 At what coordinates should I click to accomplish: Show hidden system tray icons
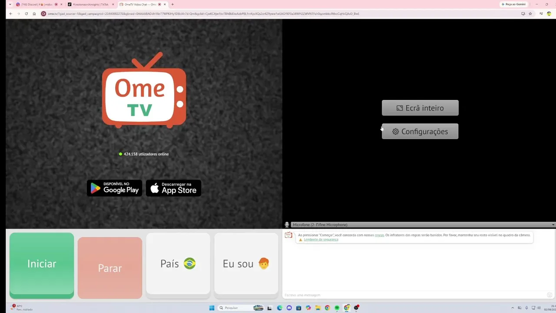click(513, 308)
